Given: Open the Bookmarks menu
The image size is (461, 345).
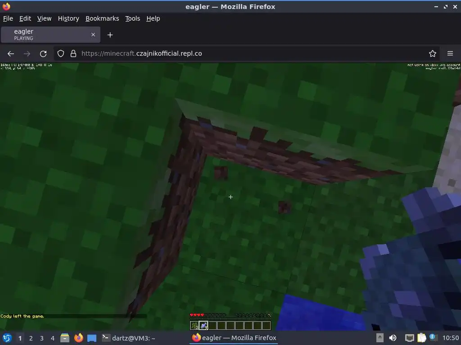Looking at the screenshot, I should (102, 18).
